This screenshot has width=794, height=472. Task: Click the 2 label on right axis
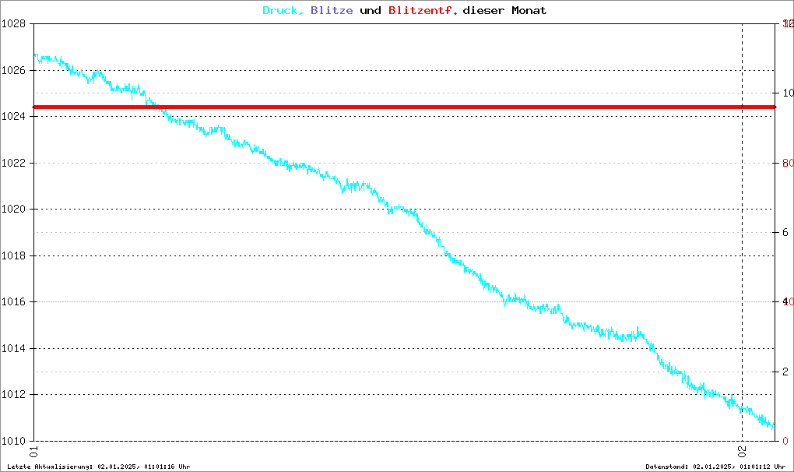785,372
